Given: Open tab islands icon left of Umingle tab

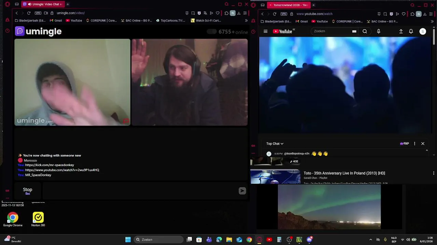Looking at the screenshot, I should [x=17, y=4].
